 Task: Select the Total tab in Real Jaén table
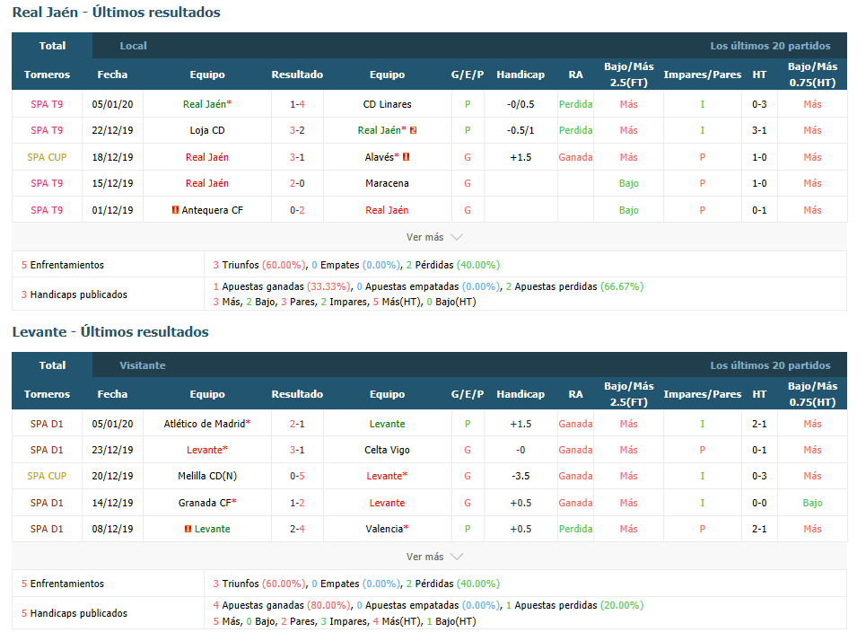click(x=52, y=46)
